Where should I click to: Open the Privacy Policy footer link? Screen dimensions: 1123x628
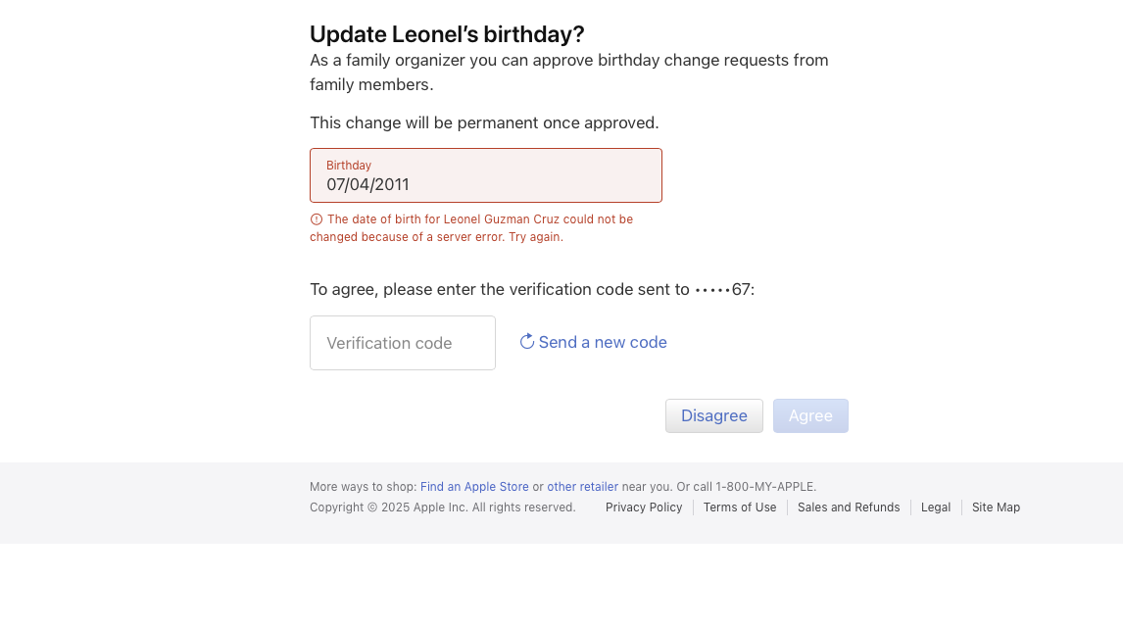tap(644, 507)
